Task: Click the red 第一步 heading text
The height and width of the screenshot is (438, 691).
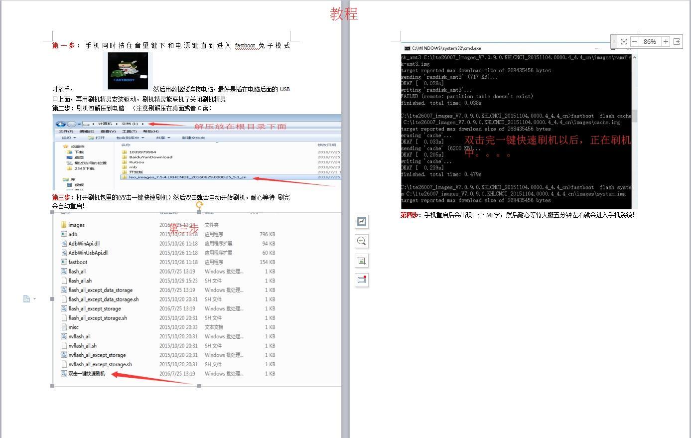Action: [x=64, y=45]
